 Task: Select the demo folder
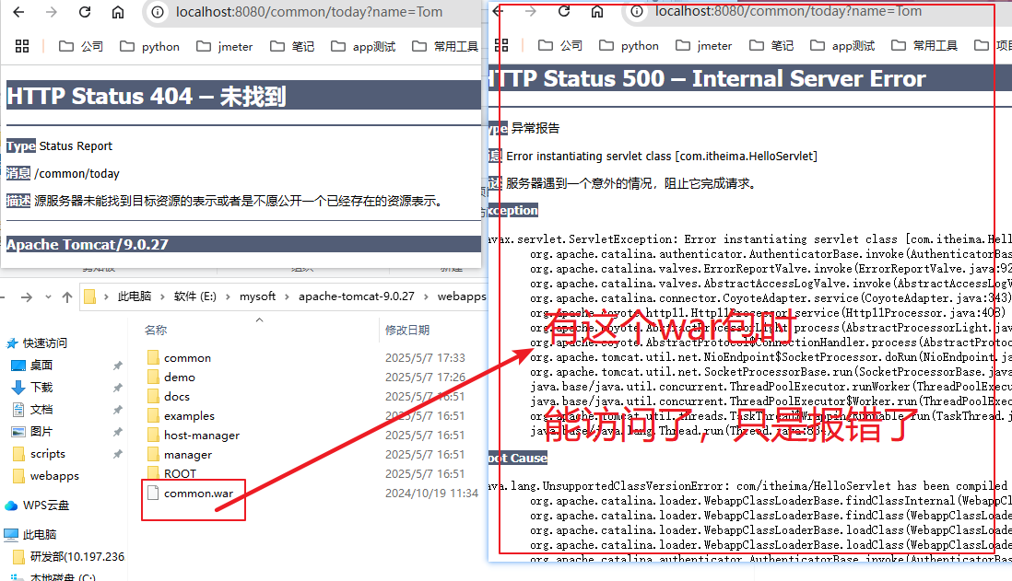click(x=180, y=378)
